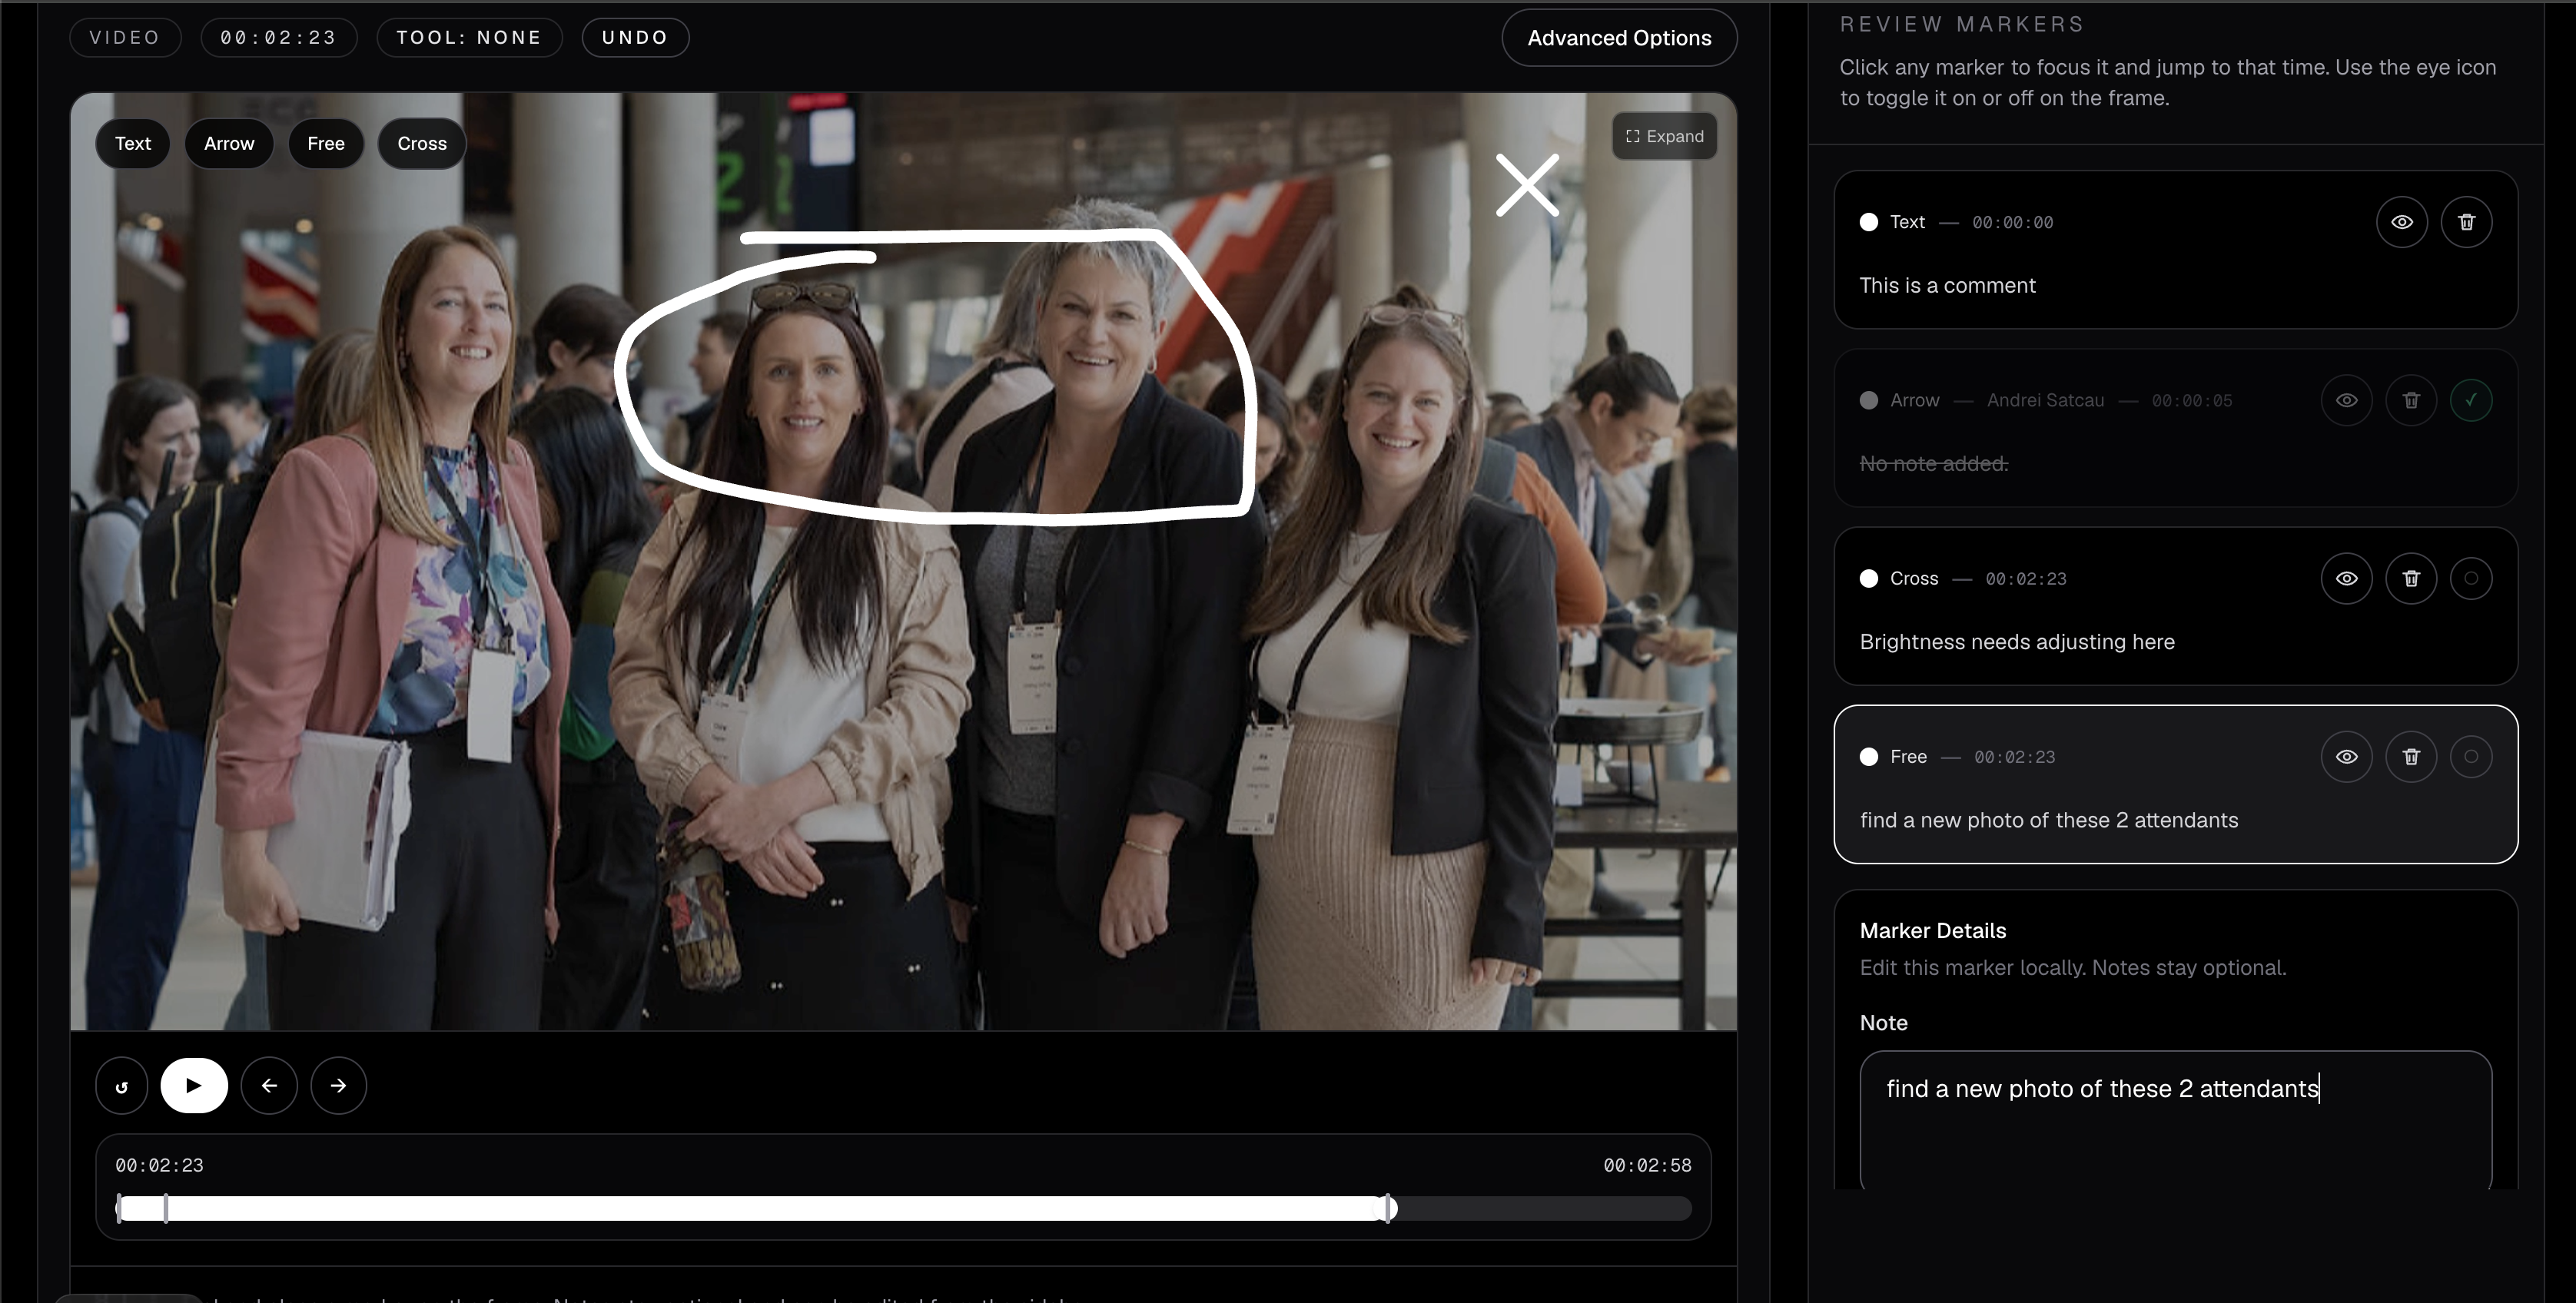Open Advanced Options
The height and width of the screenshot is (1303, 2576).
coord(1619,37)
